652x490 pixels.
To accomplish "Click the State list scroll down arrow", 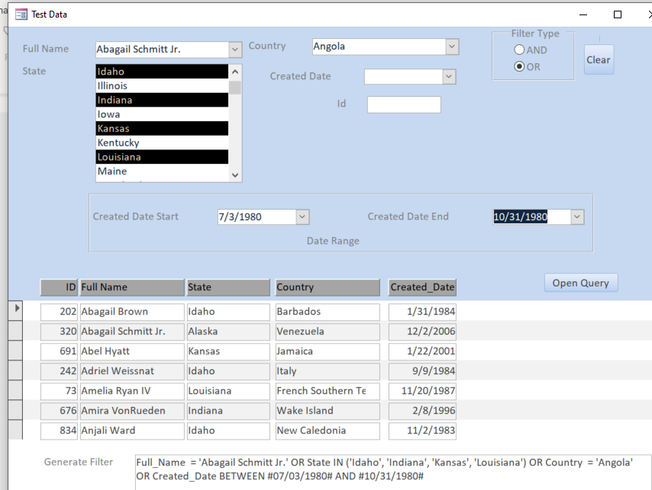I will (235, 175).
